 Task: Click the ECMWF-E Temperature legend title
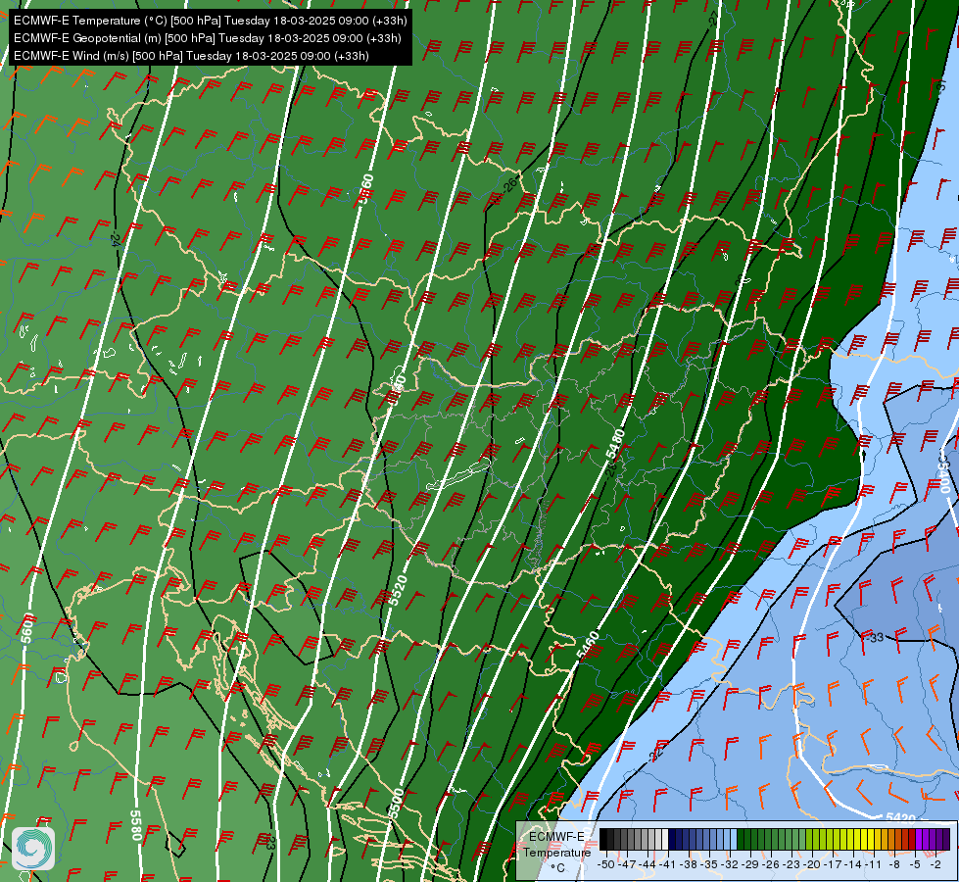tap(557, 845)
